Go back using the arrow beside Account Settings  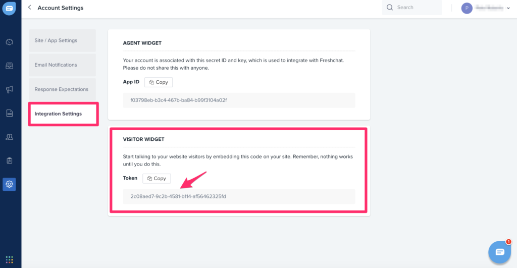tap(30, 8)
